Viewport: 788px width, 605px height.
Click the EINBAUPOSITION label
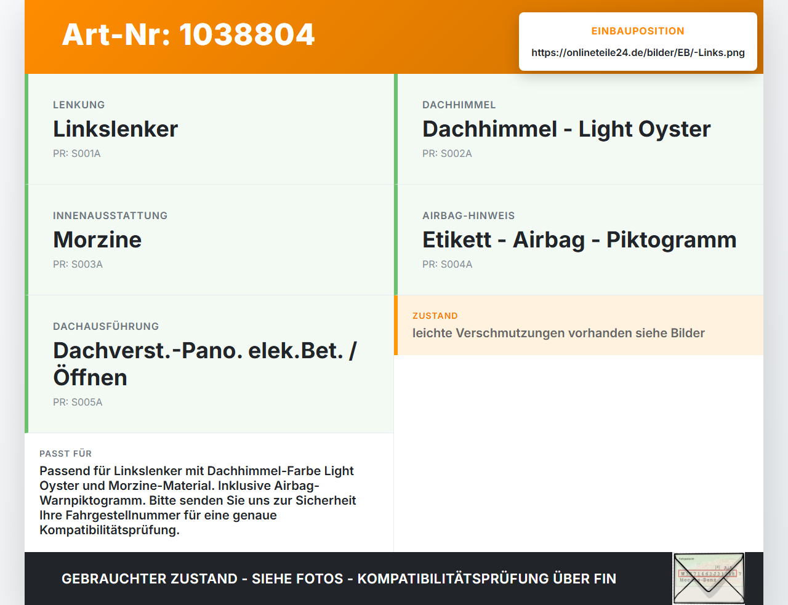click(638, 31)
